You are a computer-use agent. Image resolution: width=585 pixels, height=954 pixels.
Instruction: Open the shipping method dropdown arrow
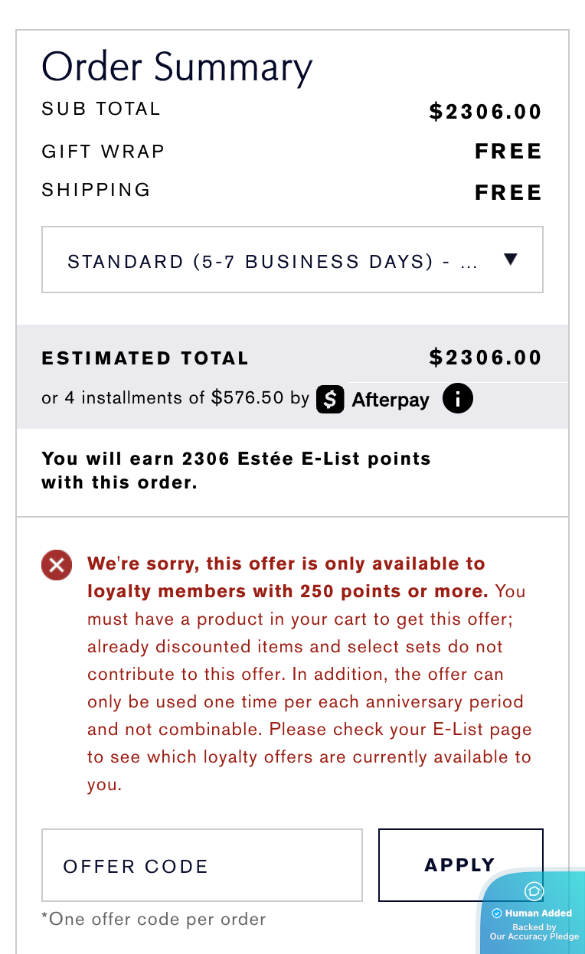tap(511, 260)
